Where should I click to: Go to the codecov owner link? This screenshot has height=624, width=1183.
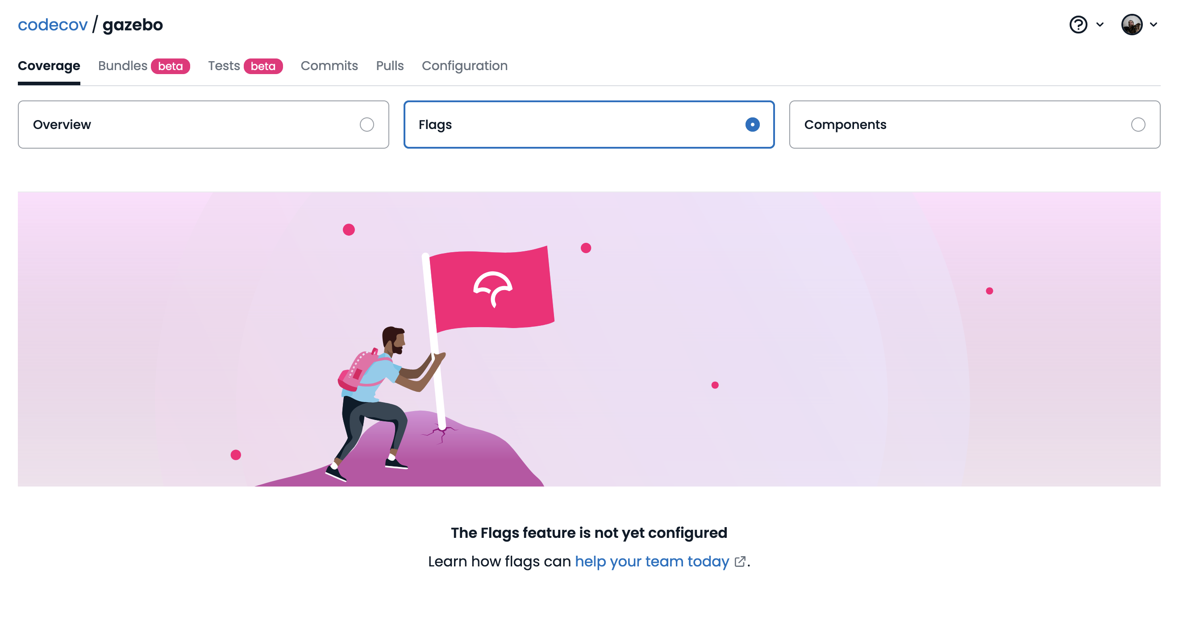click(x=52, y=25)
